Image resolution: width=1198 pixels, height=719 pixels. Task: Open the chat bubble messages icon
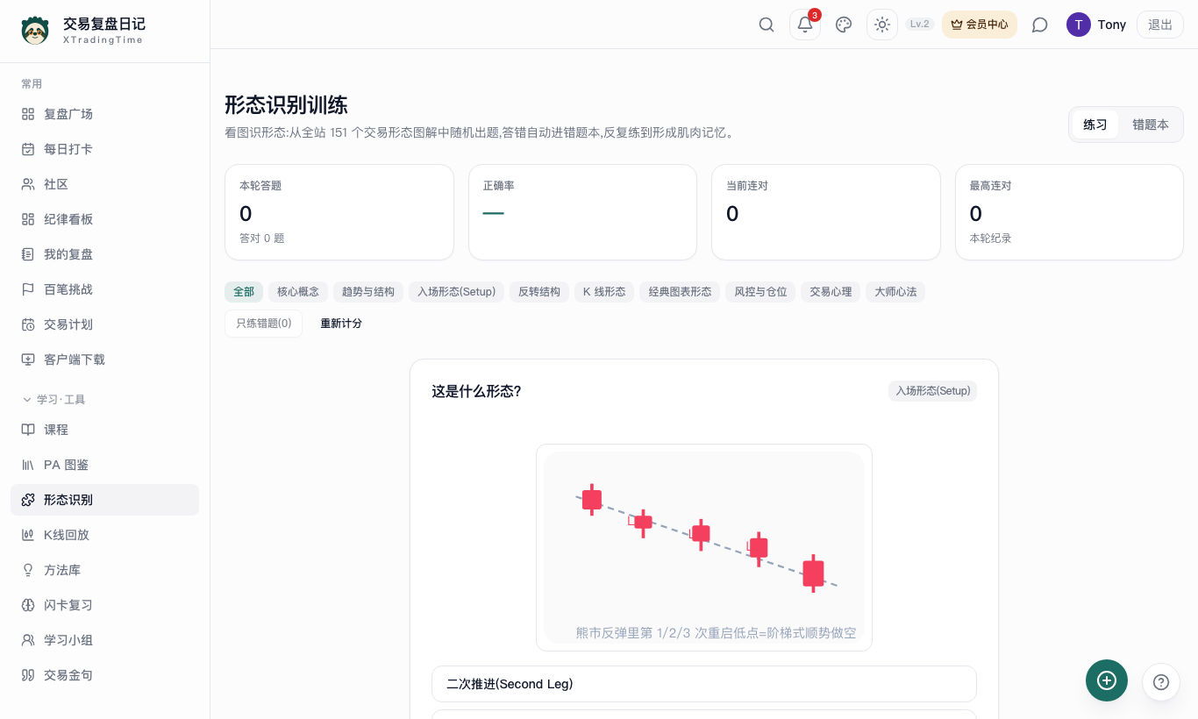coord(1040,25)
